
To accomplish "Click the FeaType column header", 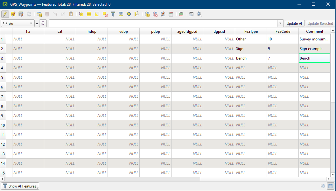I will pyautogui.click(x=251, y=31).
